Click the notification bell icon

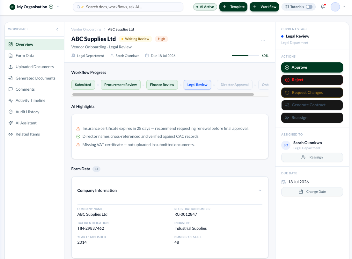323,7
